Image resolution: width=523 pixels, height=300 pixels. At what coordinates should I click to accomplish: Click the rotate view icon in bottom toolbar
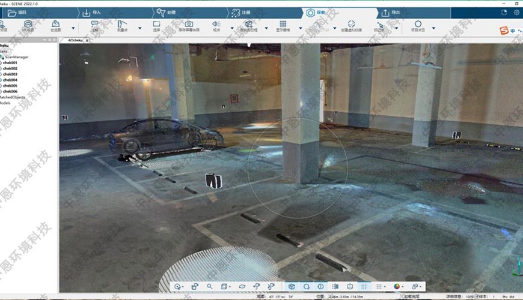(x=242, y=286)
